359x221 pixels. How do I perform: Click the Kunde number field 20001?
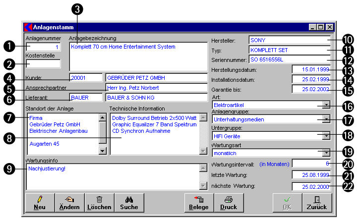pyautogui.click(x=86, y=78)
